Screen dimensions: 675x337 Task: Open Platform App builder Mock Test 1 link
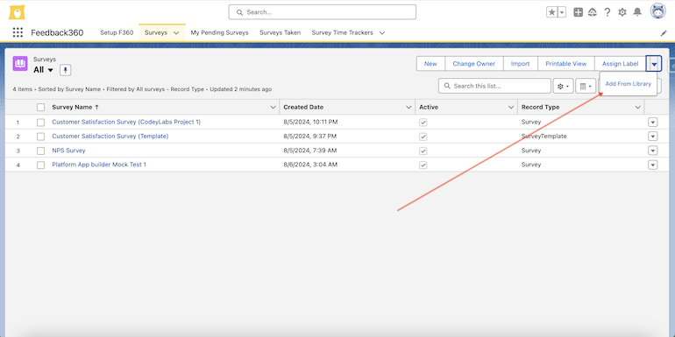(x=99, y=165)
